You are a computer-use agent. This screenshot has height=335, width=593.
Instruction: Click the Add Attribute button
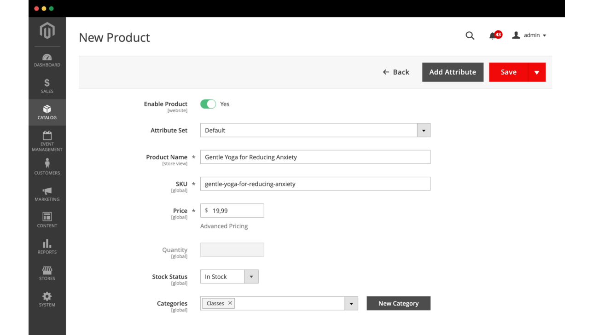tap(453, 72)
